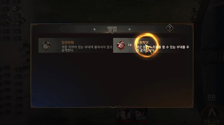Click the dimmed pentagon battle emblem above 전투 시작
Image resolution: width=224 pixels, height=125 pixels.
click(211, 113)
